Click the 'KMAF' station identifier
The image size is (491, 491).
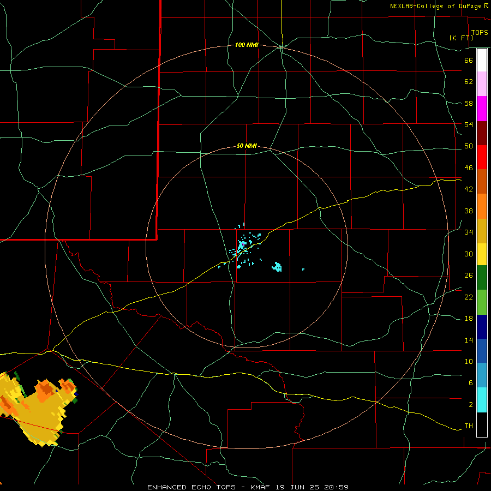(x=260, y=487)
